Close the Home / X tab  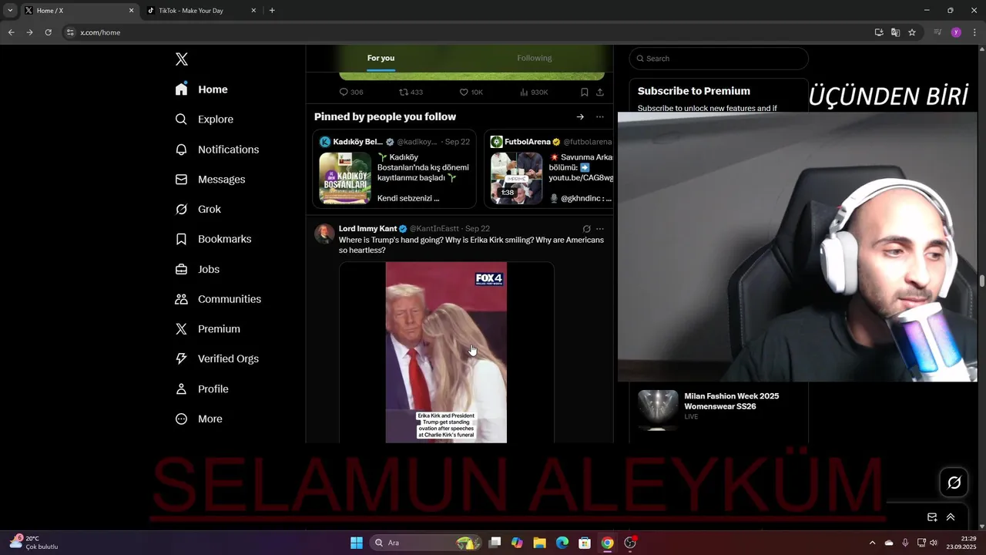point(131,11)
